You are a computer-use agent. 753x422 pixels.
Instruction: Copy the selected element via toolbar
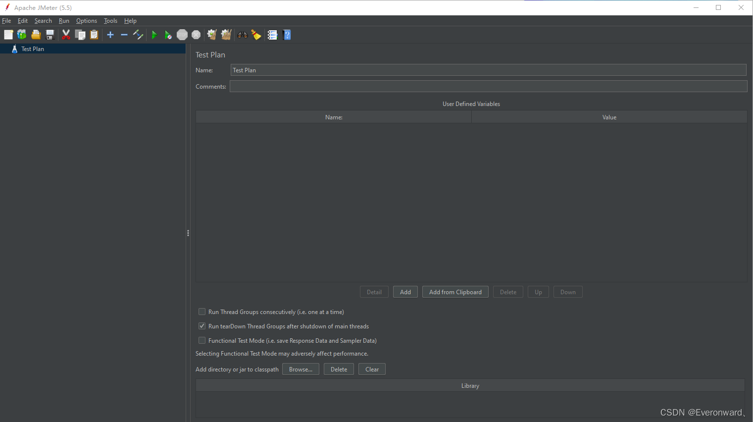click(80, 35)
